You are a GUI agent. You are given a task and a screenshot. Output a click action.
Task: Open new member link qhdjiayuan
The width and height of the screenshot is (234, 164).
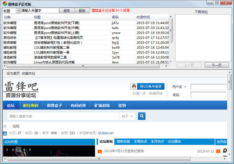coord(106,133)
